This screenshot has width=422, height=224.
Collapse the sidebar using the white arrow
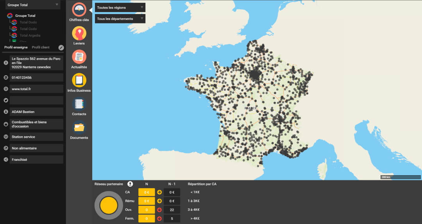(91, 10)
